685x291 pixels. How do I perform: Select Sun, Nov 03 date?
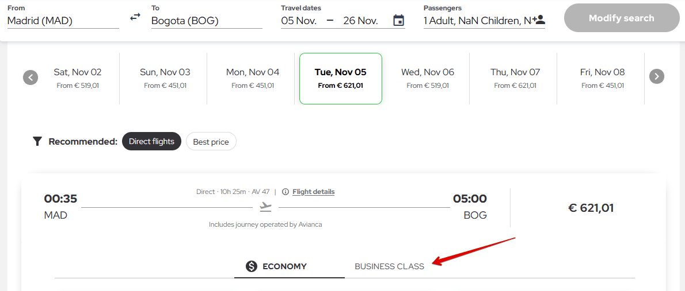pos(165,78)
